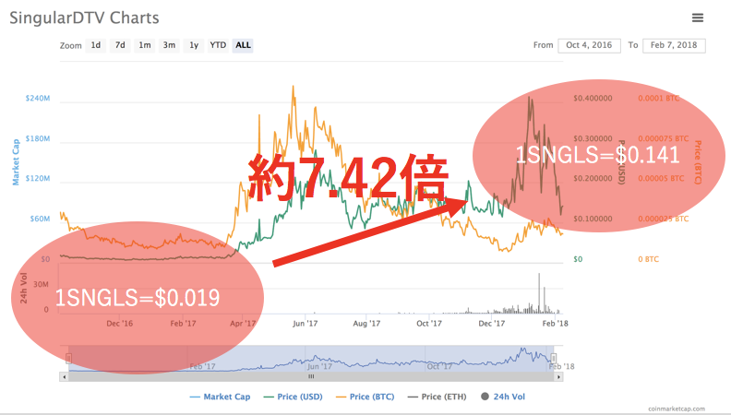Click the SingularDTV Charts title
The width and height of the screenshot is (731, 415).
click(x=84, y=18)
